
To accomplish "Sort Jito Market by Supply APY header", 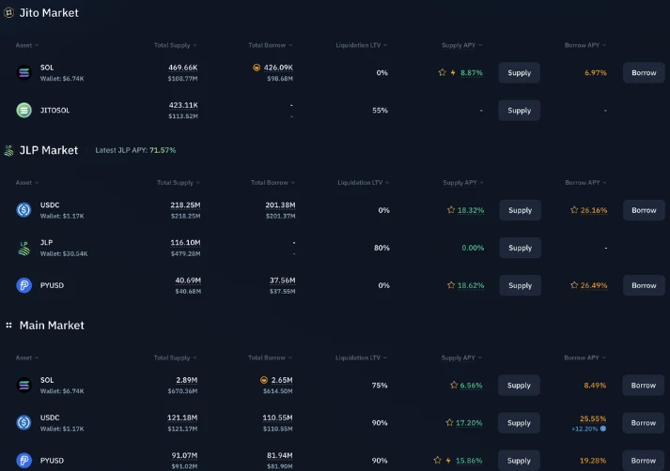I will click(464, 45).
